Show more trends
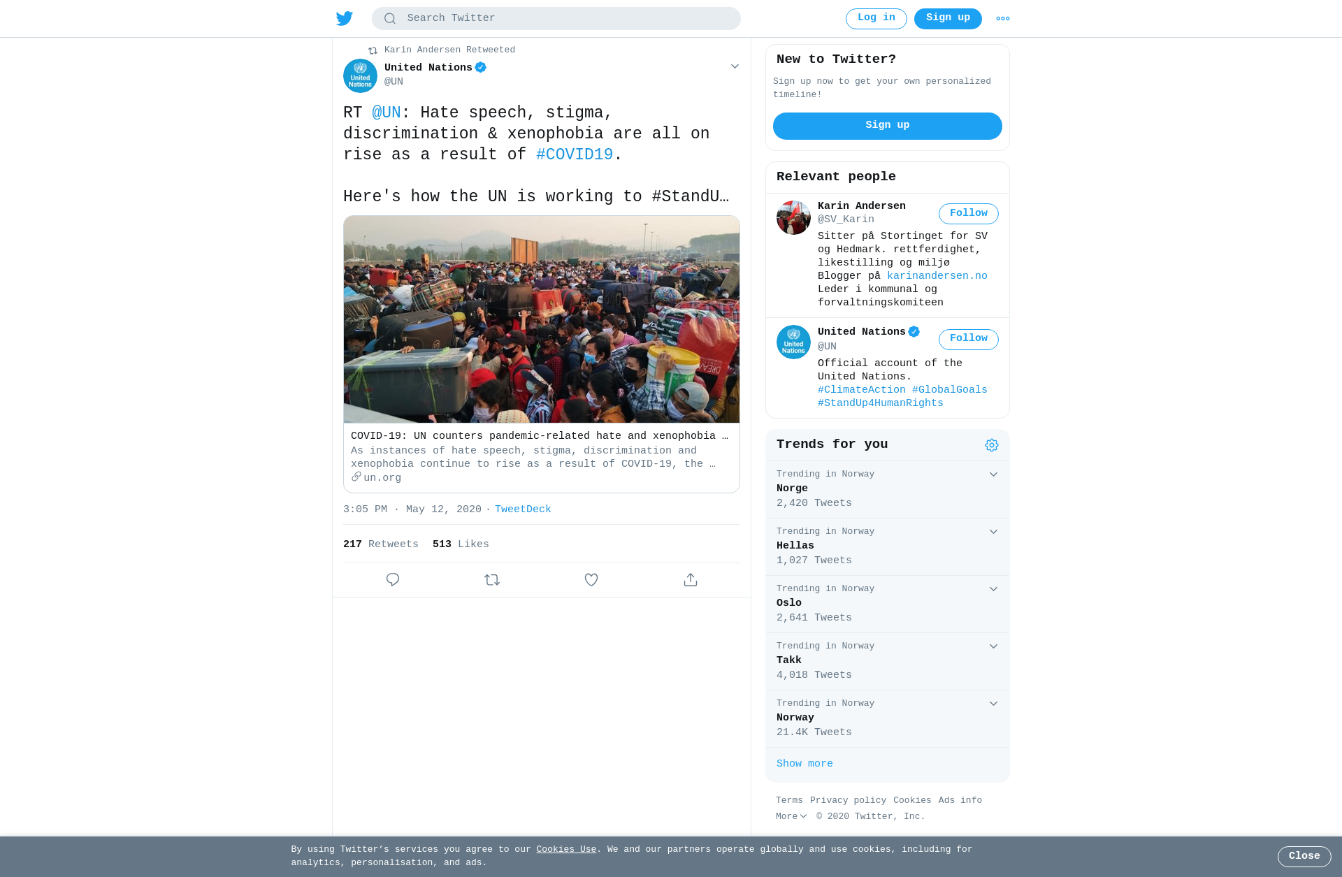This screenshot has width=1342, height=877. 805,764
